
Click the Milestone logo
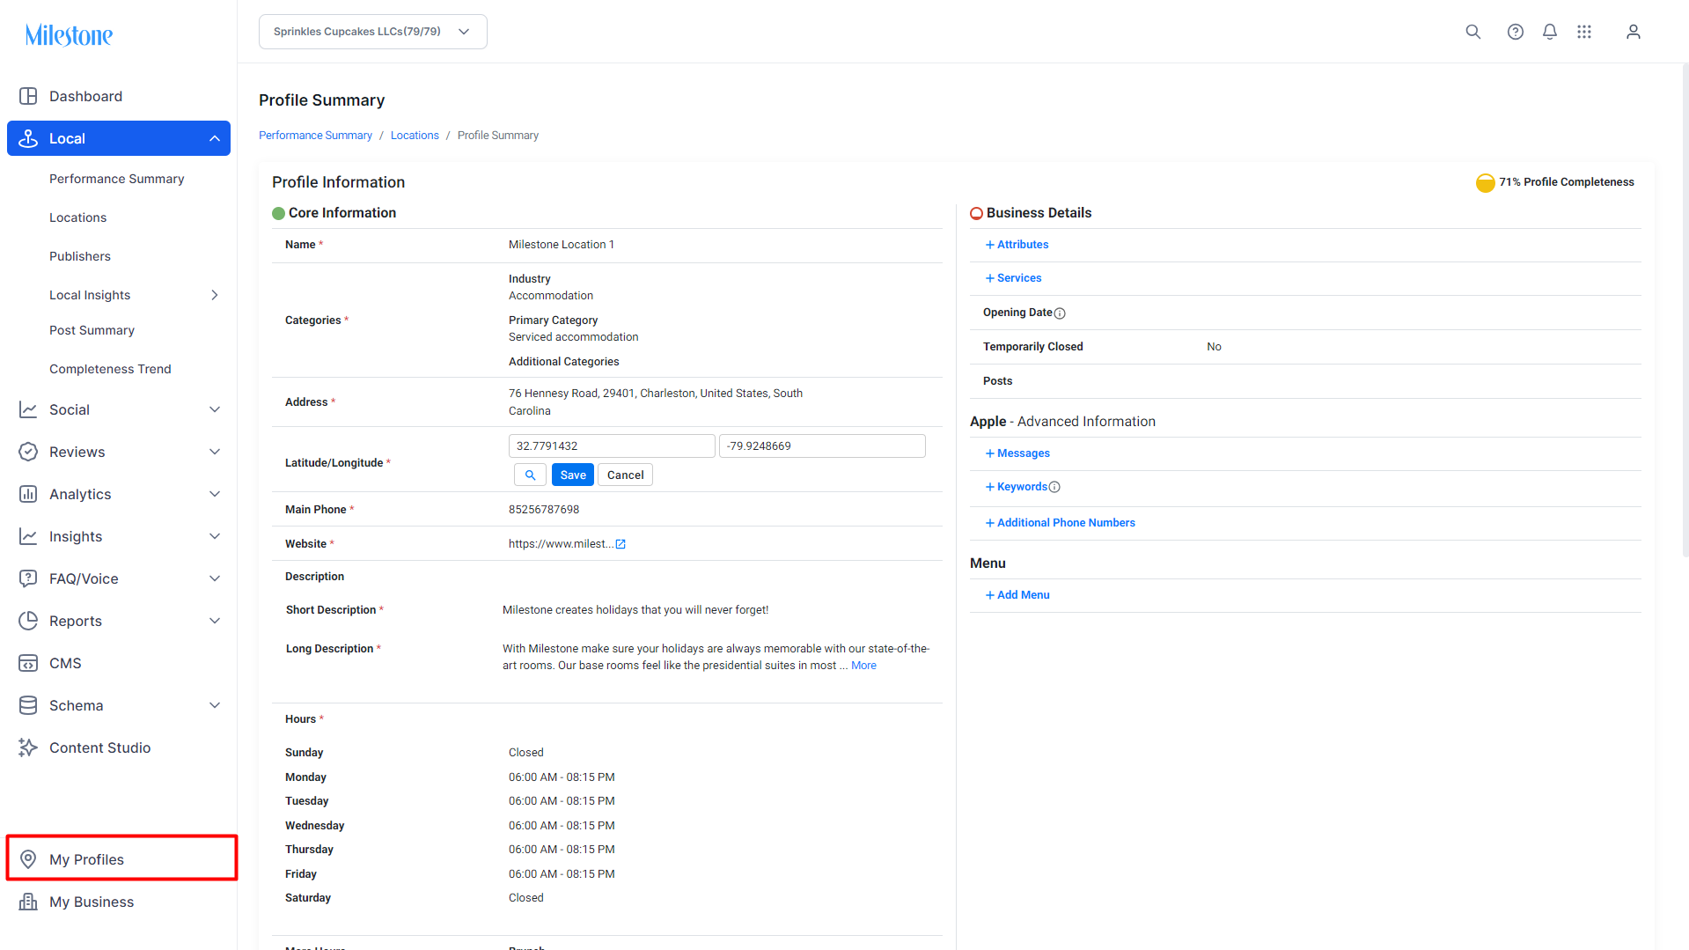click(x=69, y=35)
